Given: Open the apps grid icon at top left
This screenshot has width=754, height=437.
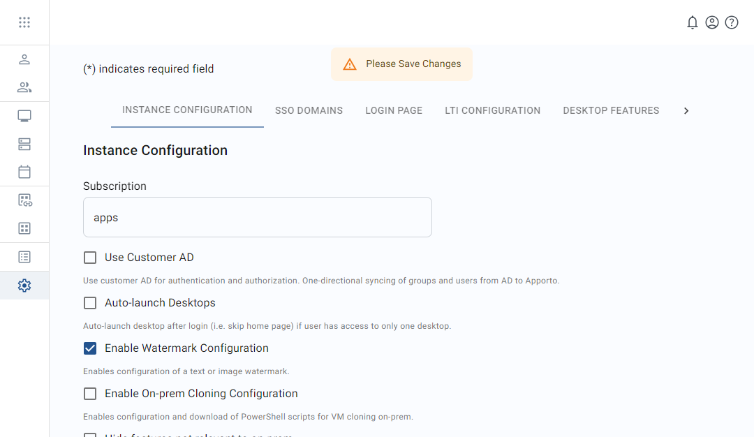Looking at the screenshot, I should (x=24, y=22).
